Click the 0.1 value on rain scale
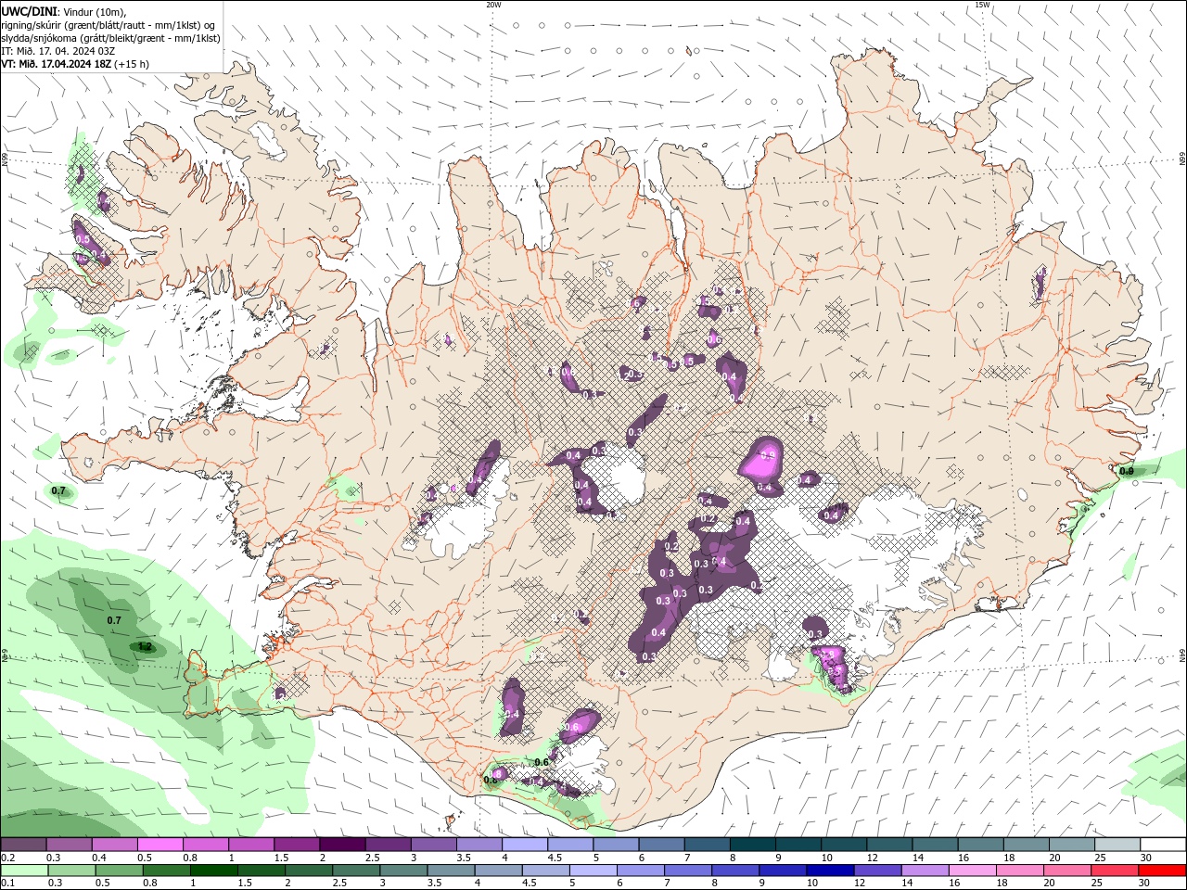Screen dimensions: 1187x890 [x=7, y=883]
